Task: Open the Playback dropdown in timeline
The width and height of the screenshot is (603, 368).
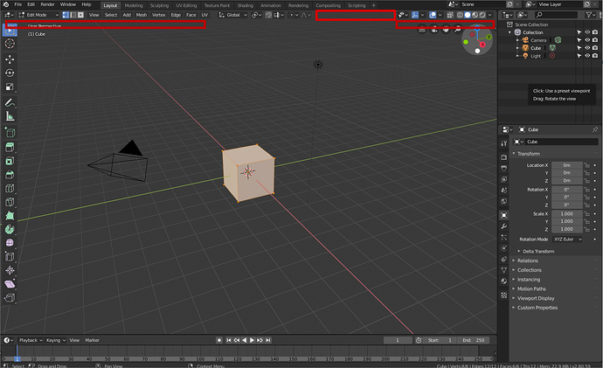Action: pos(31,340)
